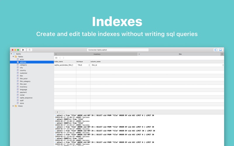This screenshot has height=146, width=234.
Task: Run the query with the play button
Action: coord(23,50)
